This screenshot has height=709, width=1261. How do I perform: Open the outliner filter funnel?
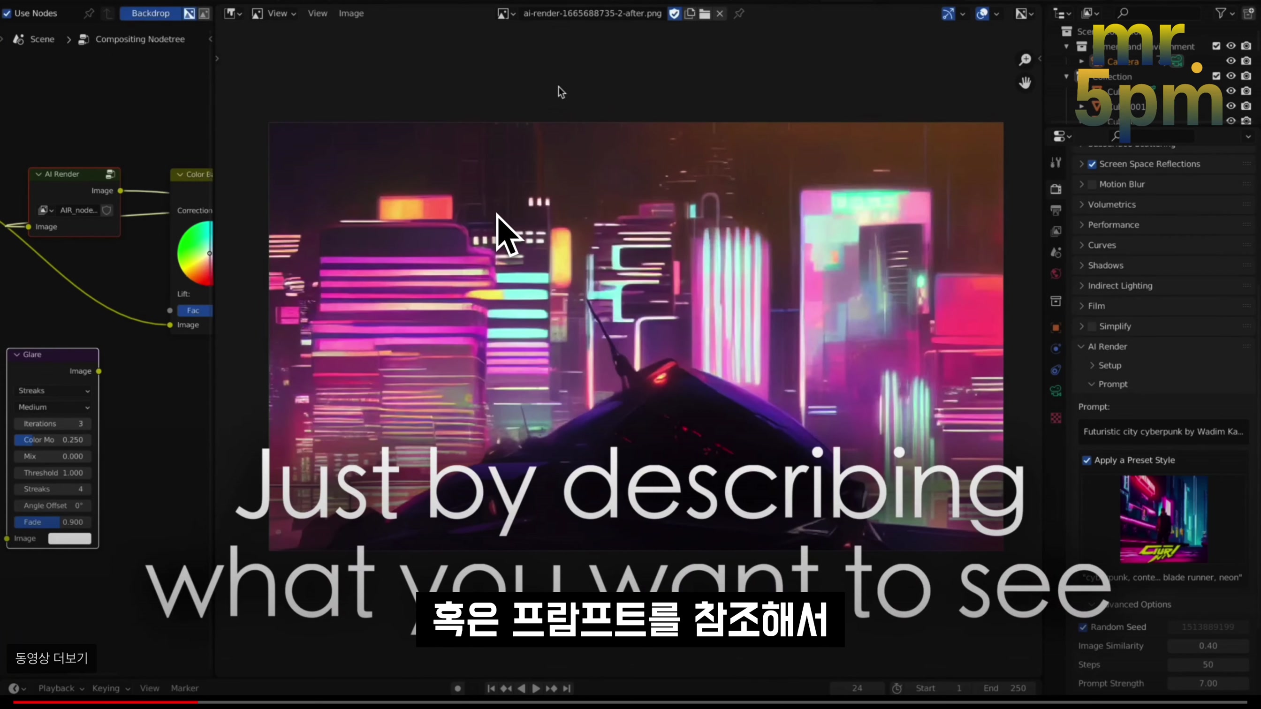coord(1220,13)
